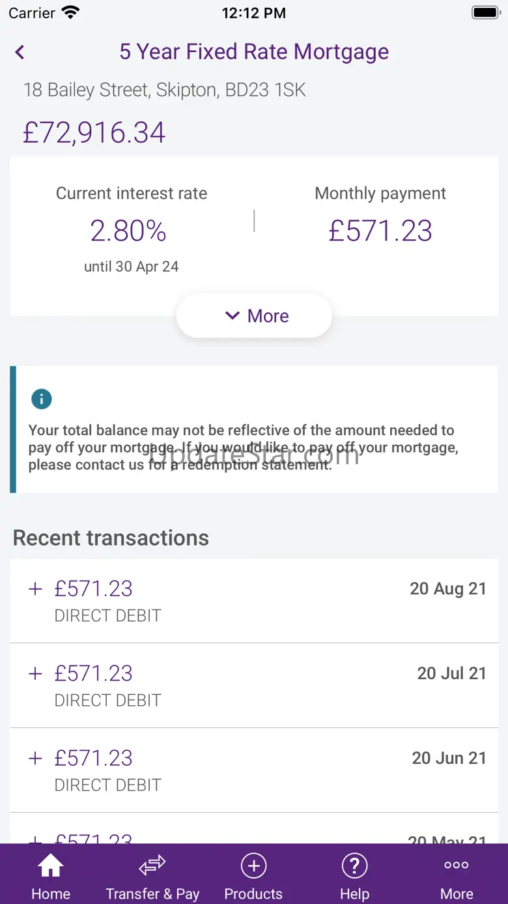Tap the Wi-Fi status icon
Screen dimensions: 508x904
point(70,12)
